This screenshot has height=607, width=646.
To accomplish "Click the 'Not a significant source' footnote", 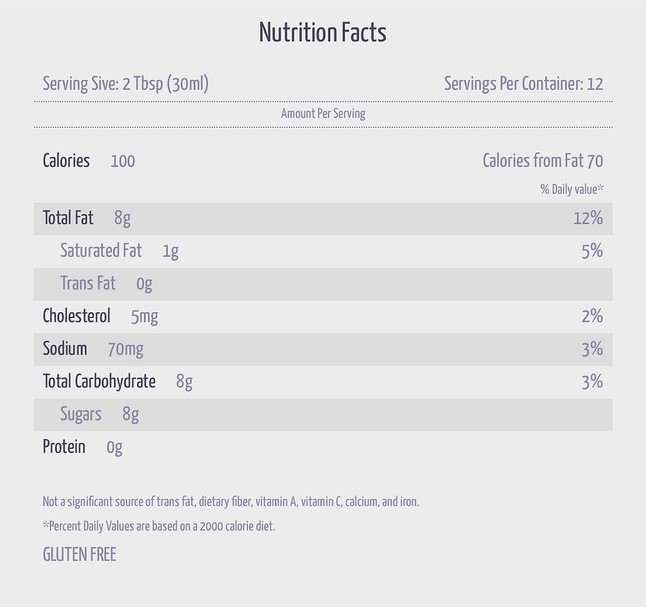I will coord(231,502).
